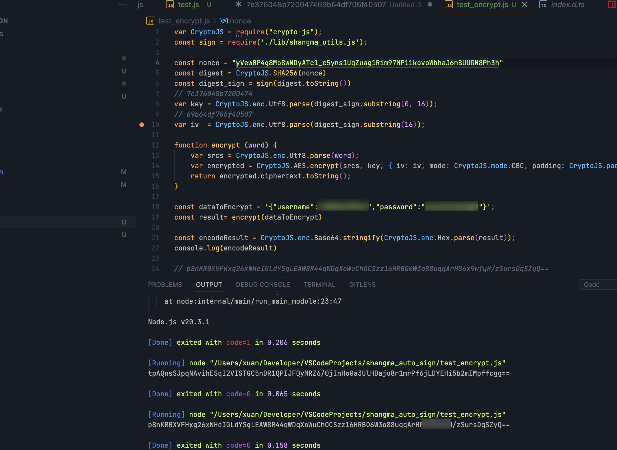Click the asterisk icon on Untitled-3 tab
Viewport: 617px width, 450px height.
pyautogui.click(x=238, y=5)
